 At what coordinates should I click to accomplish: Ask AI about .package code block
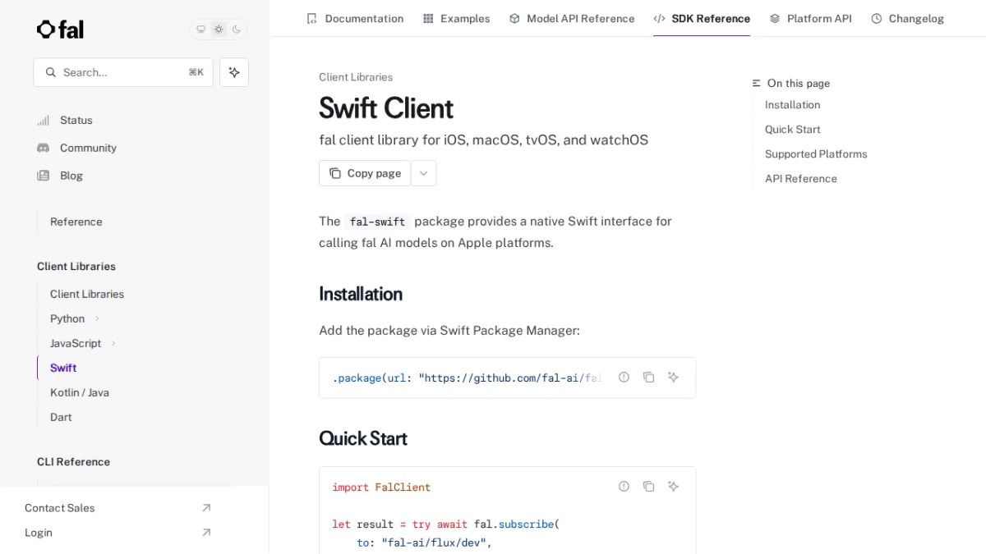coord(673,378)
